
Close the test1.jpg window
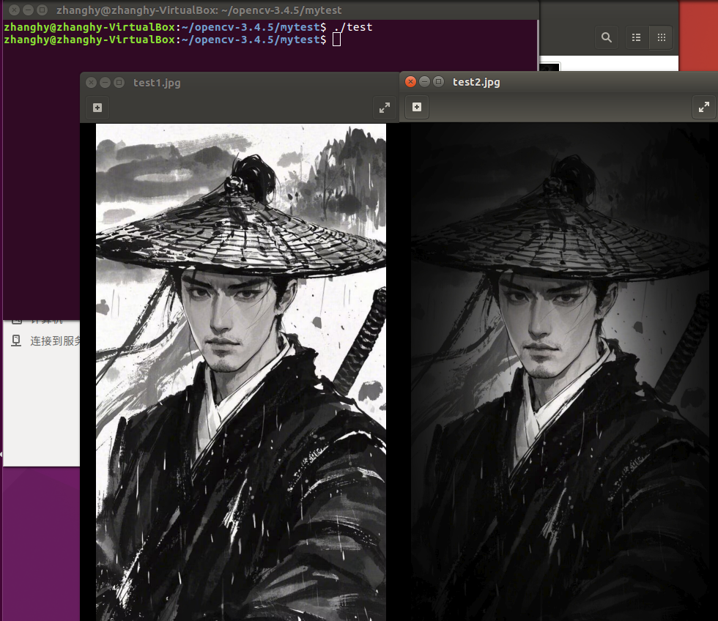click(x=91, y=82)
